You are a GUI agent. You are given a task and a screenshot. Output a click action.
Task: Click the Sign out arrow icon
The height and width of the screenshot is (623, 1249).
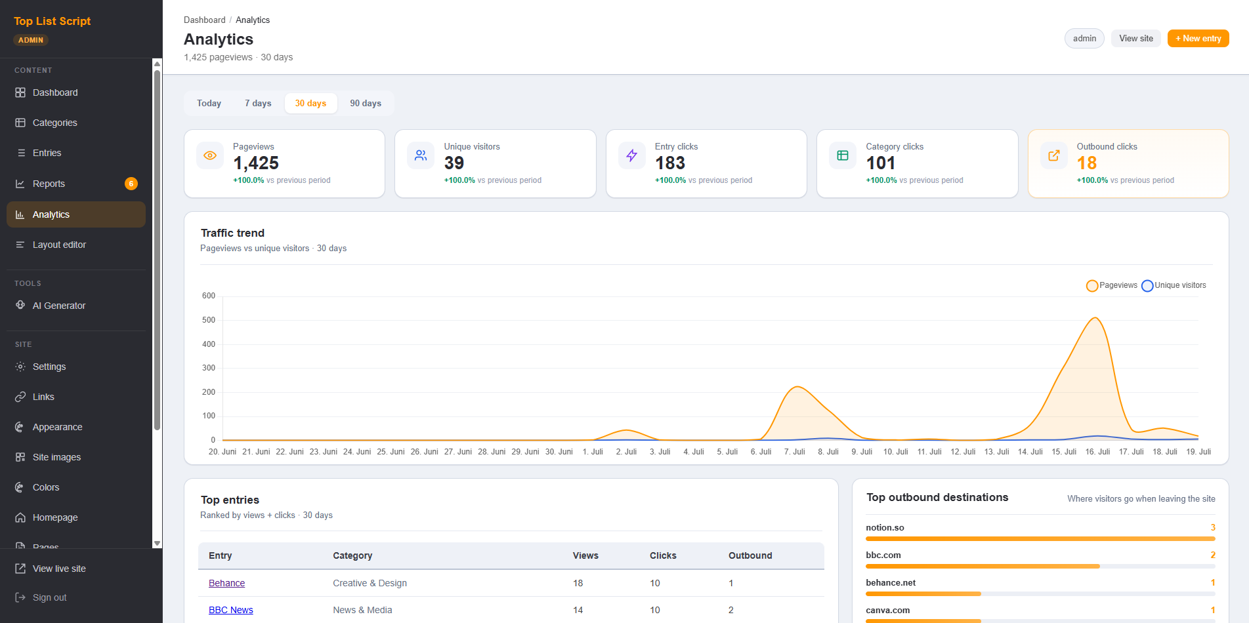pos(20,597)
